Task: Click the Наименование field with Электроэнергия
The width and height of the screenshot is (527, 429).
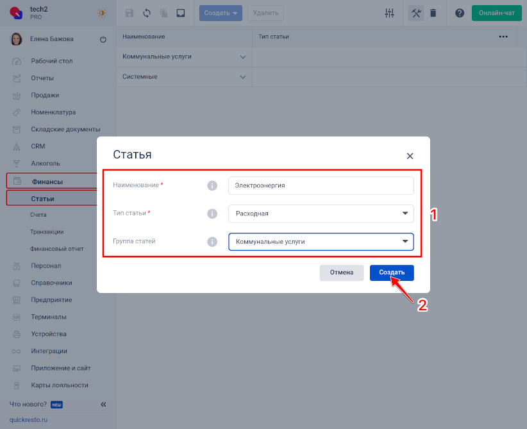Action: [321, 185]
